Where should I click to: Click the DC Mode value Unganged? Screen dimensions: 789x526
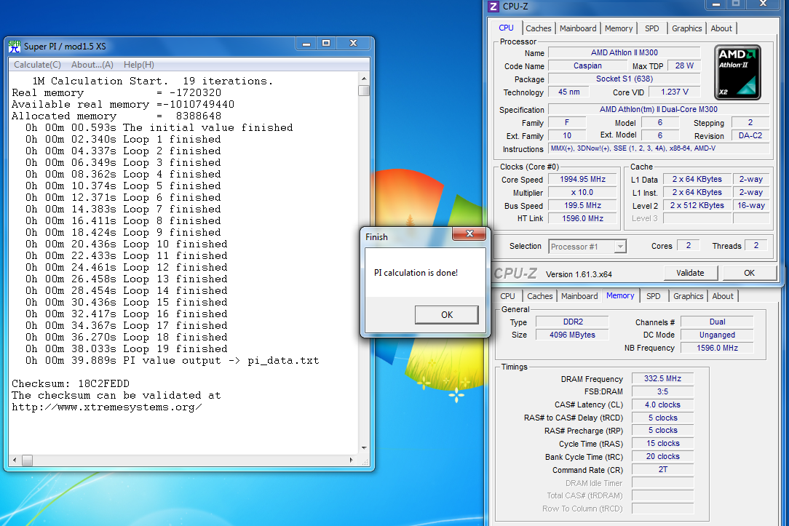(x=717, y=335)
